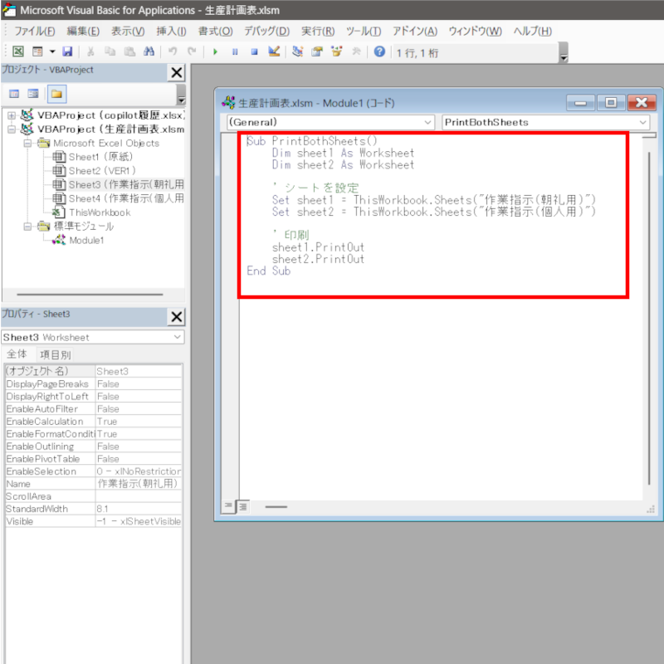
Task: Open the デバッグ(D) menu
Action: point(266,31)
